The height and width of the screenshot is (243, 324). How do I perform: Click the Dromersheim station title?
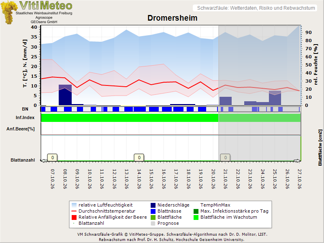click(x=173, y=18)
